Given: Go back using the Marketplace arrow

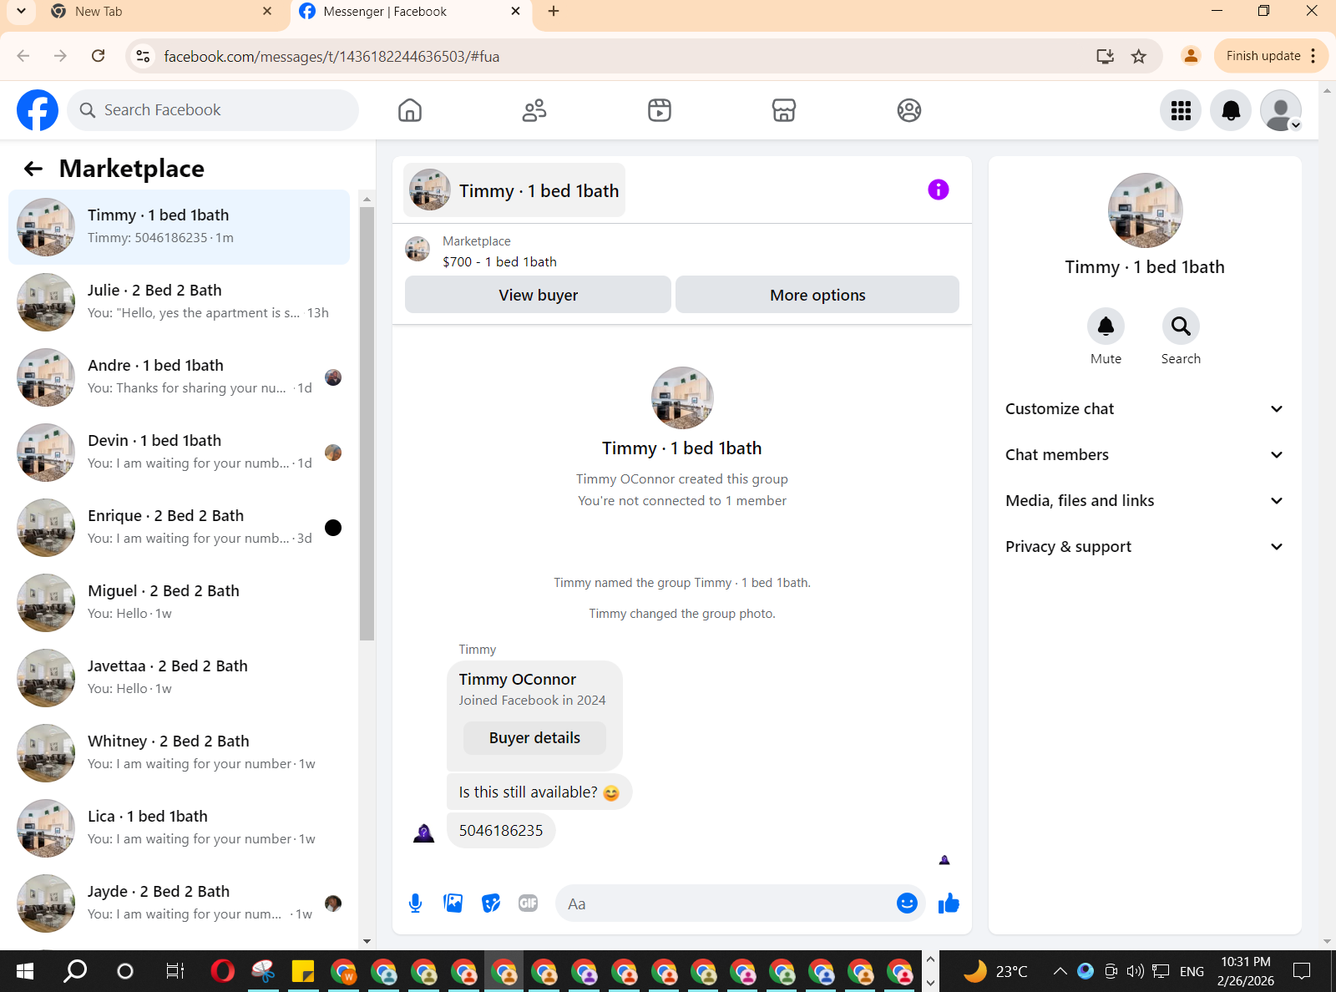Looking at the screenshot, I should pos(33,169).
